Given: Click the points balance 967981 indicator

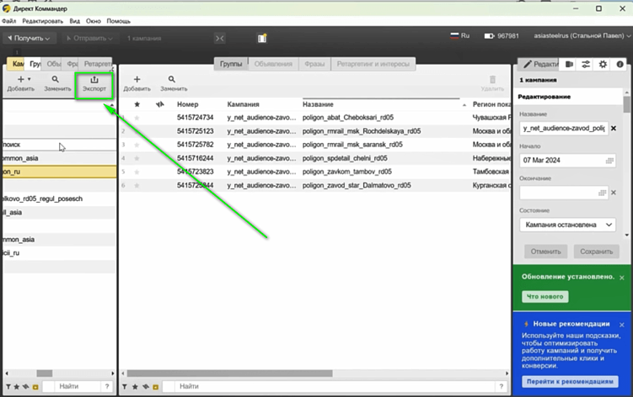Looking at the screenshot, I should (x=502, y=36).
